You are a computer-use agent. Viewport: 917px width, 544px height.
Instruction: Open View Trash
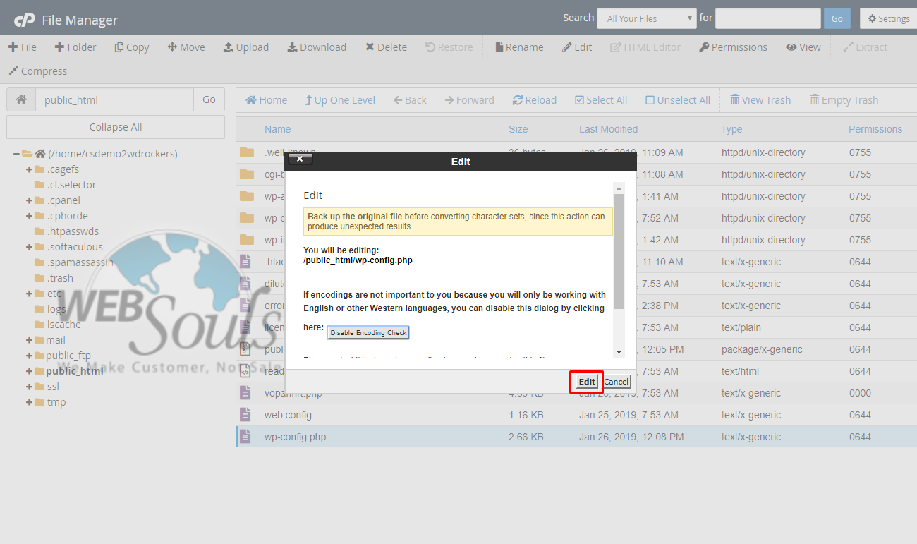tap(760, 100)
